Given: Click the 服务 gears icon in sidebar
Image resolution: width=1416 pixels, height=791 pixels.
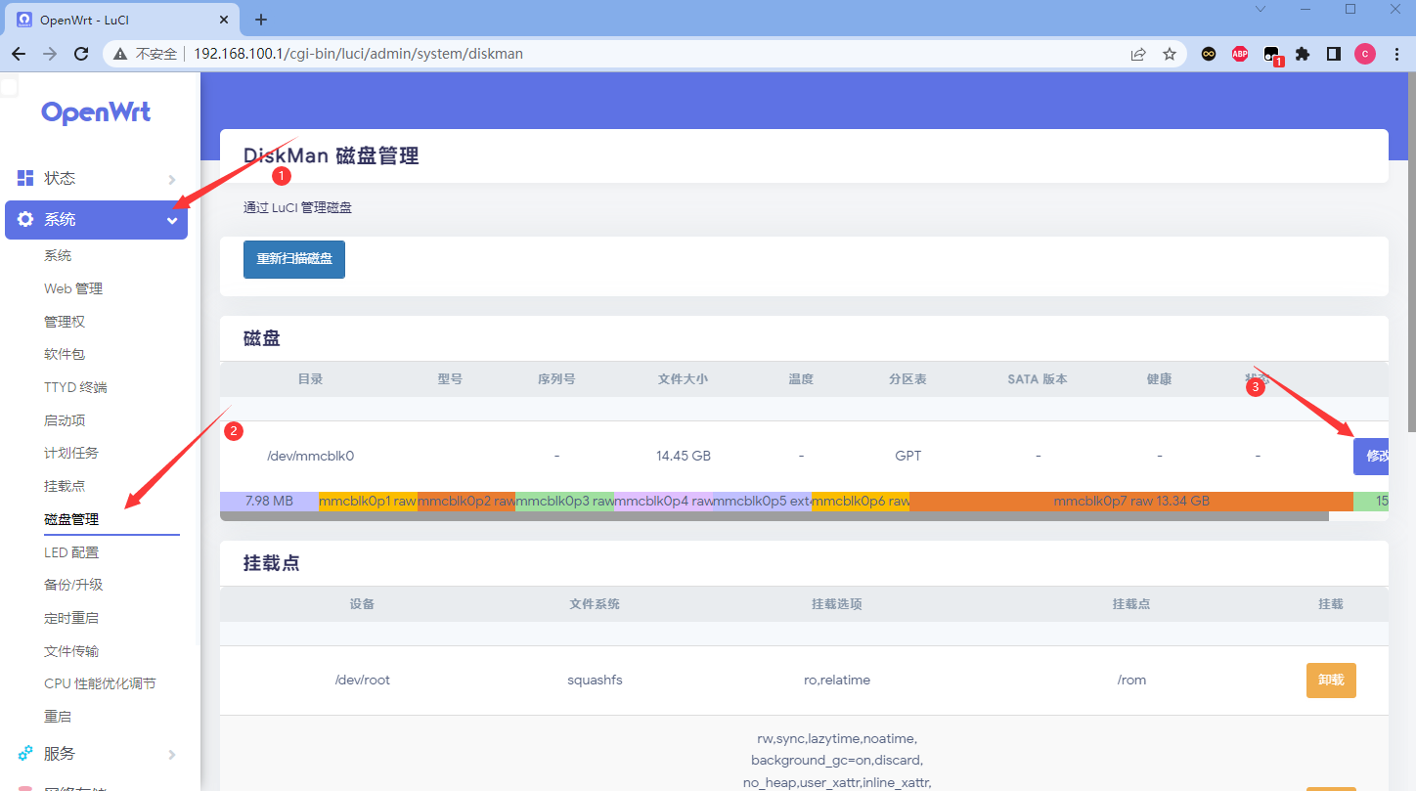Looking at the screenshot, I should pos(25,753).
